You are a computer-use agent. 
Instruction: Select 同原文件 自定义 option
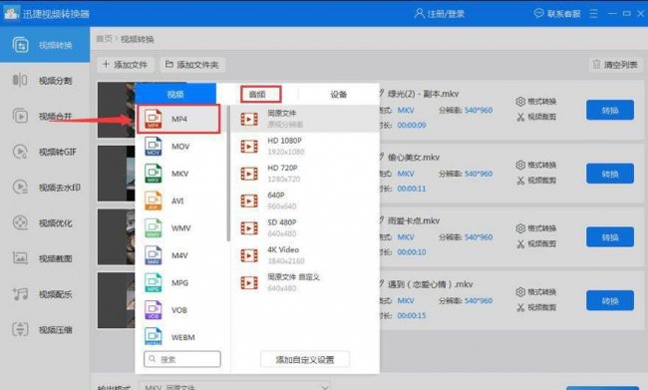tap(305, 282)
